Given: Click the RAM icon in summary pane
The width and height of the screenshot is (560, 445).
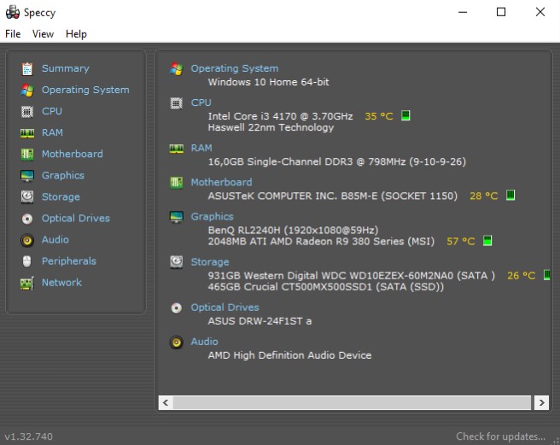Looking at the screenshot, I should (177, 149).
